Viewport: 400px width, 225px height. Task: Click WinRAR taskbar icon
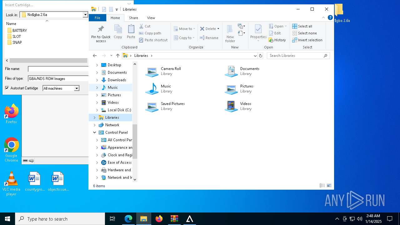click(174, 219)
